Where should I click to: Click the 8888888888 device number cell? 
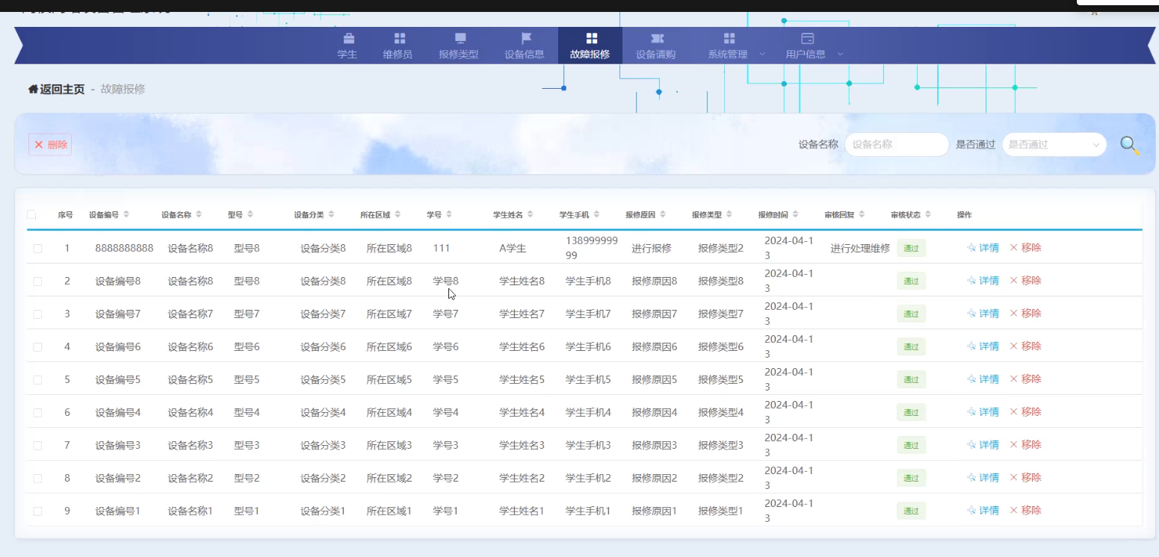(124, 249)
